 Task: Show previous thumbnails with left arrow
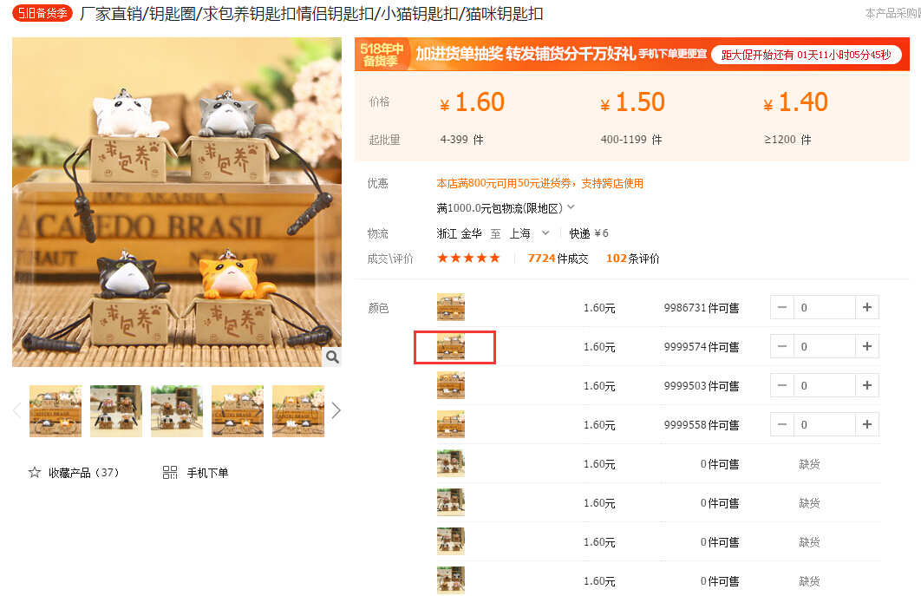point(17,410)
